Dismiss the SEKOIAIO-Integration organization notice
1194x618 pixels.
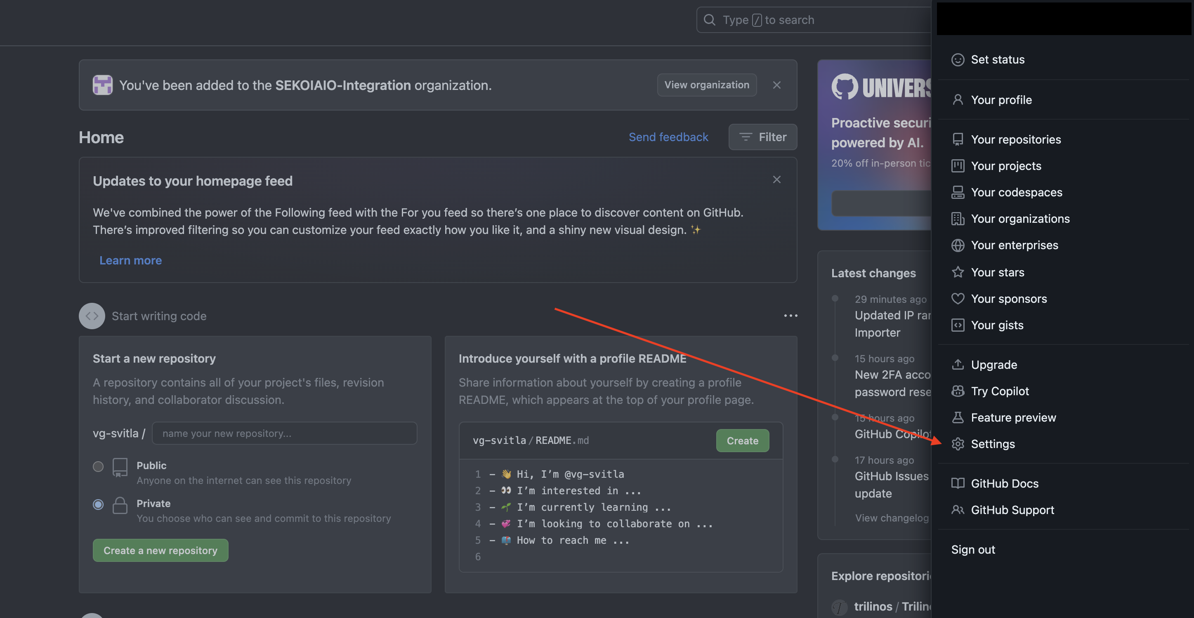(x=776, y=85)
